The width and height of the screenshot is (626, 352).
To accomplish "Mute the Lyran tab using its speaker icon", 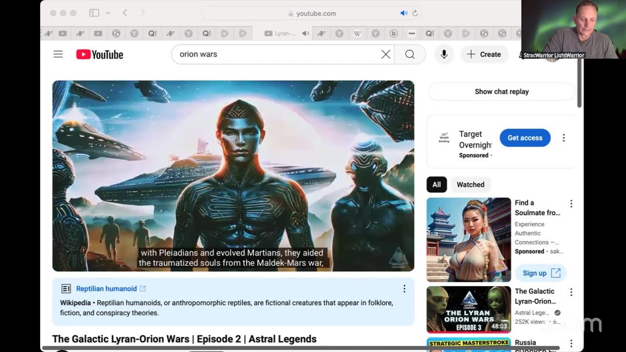I will click(306, 33).
